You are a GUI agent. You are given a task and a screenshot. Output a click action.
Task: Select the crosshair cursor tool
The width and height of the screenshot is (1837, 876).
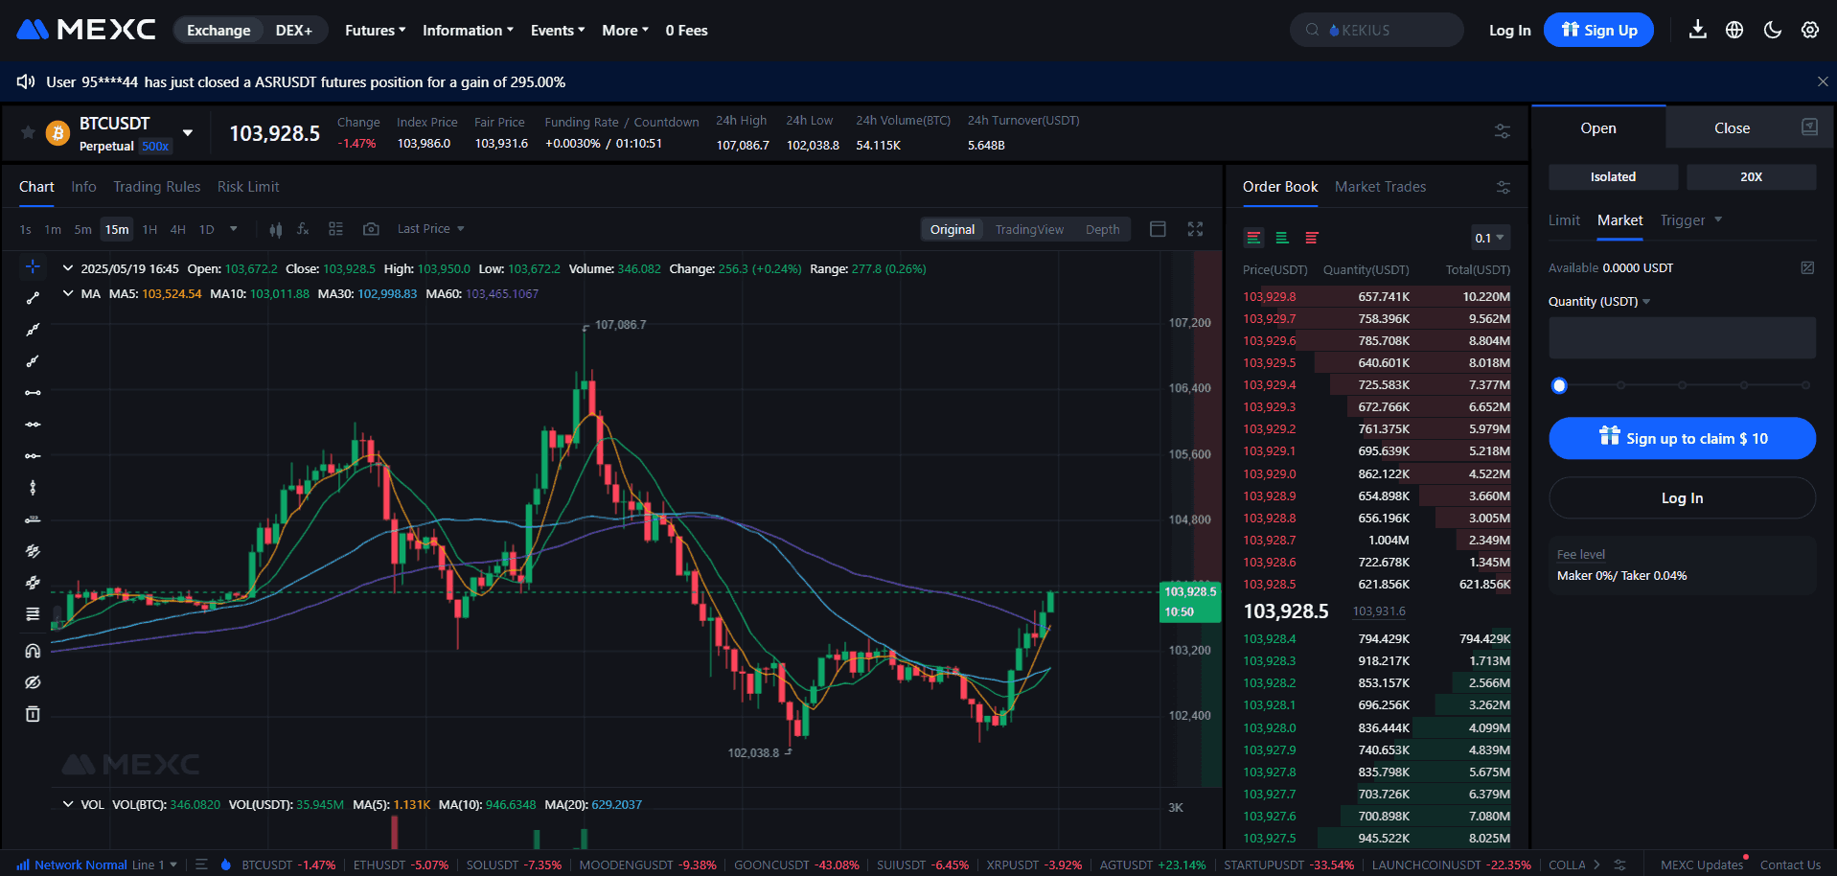[x=33, y=267]
